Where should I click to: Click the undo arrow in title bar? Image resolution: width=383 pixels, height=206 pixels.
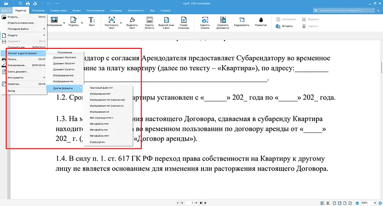tap(49, 3)
